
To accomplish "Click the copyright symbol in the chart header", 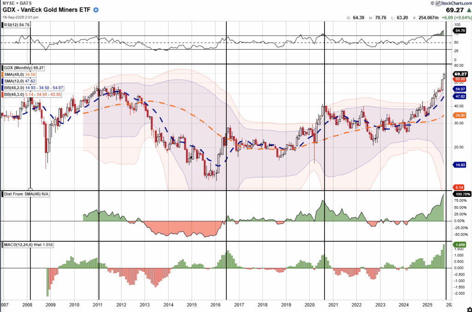I will 431,4.
